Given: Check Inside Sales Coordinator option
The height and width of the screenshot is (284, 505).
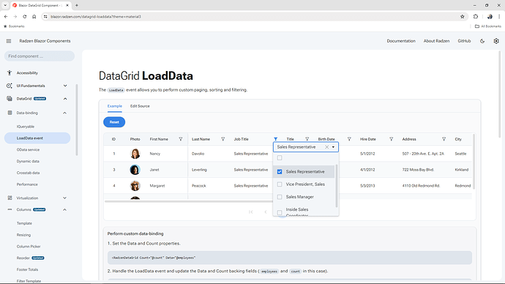Looking at the screenshot, I should 280,212.
